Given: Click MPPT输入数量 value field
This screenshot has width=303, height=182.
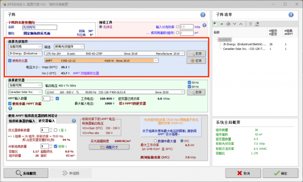Looking at the screenshot, I should click(46, 99).
